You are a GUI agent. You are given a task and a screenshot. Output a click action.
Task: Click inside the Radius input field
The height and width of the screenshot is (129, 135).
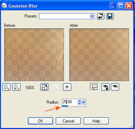(70, 102)
